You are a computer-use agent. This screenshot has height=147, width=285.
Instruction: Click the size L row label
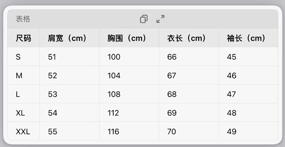18,94
